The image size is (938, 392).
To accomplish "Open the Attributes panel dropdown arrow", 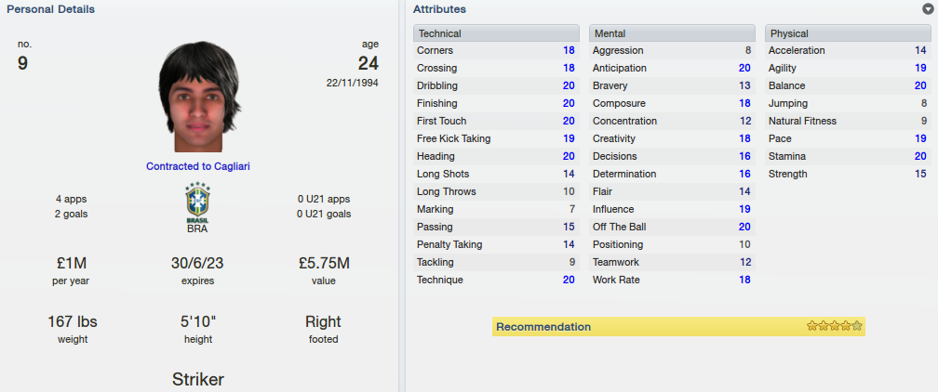I will tap(928, 9).
